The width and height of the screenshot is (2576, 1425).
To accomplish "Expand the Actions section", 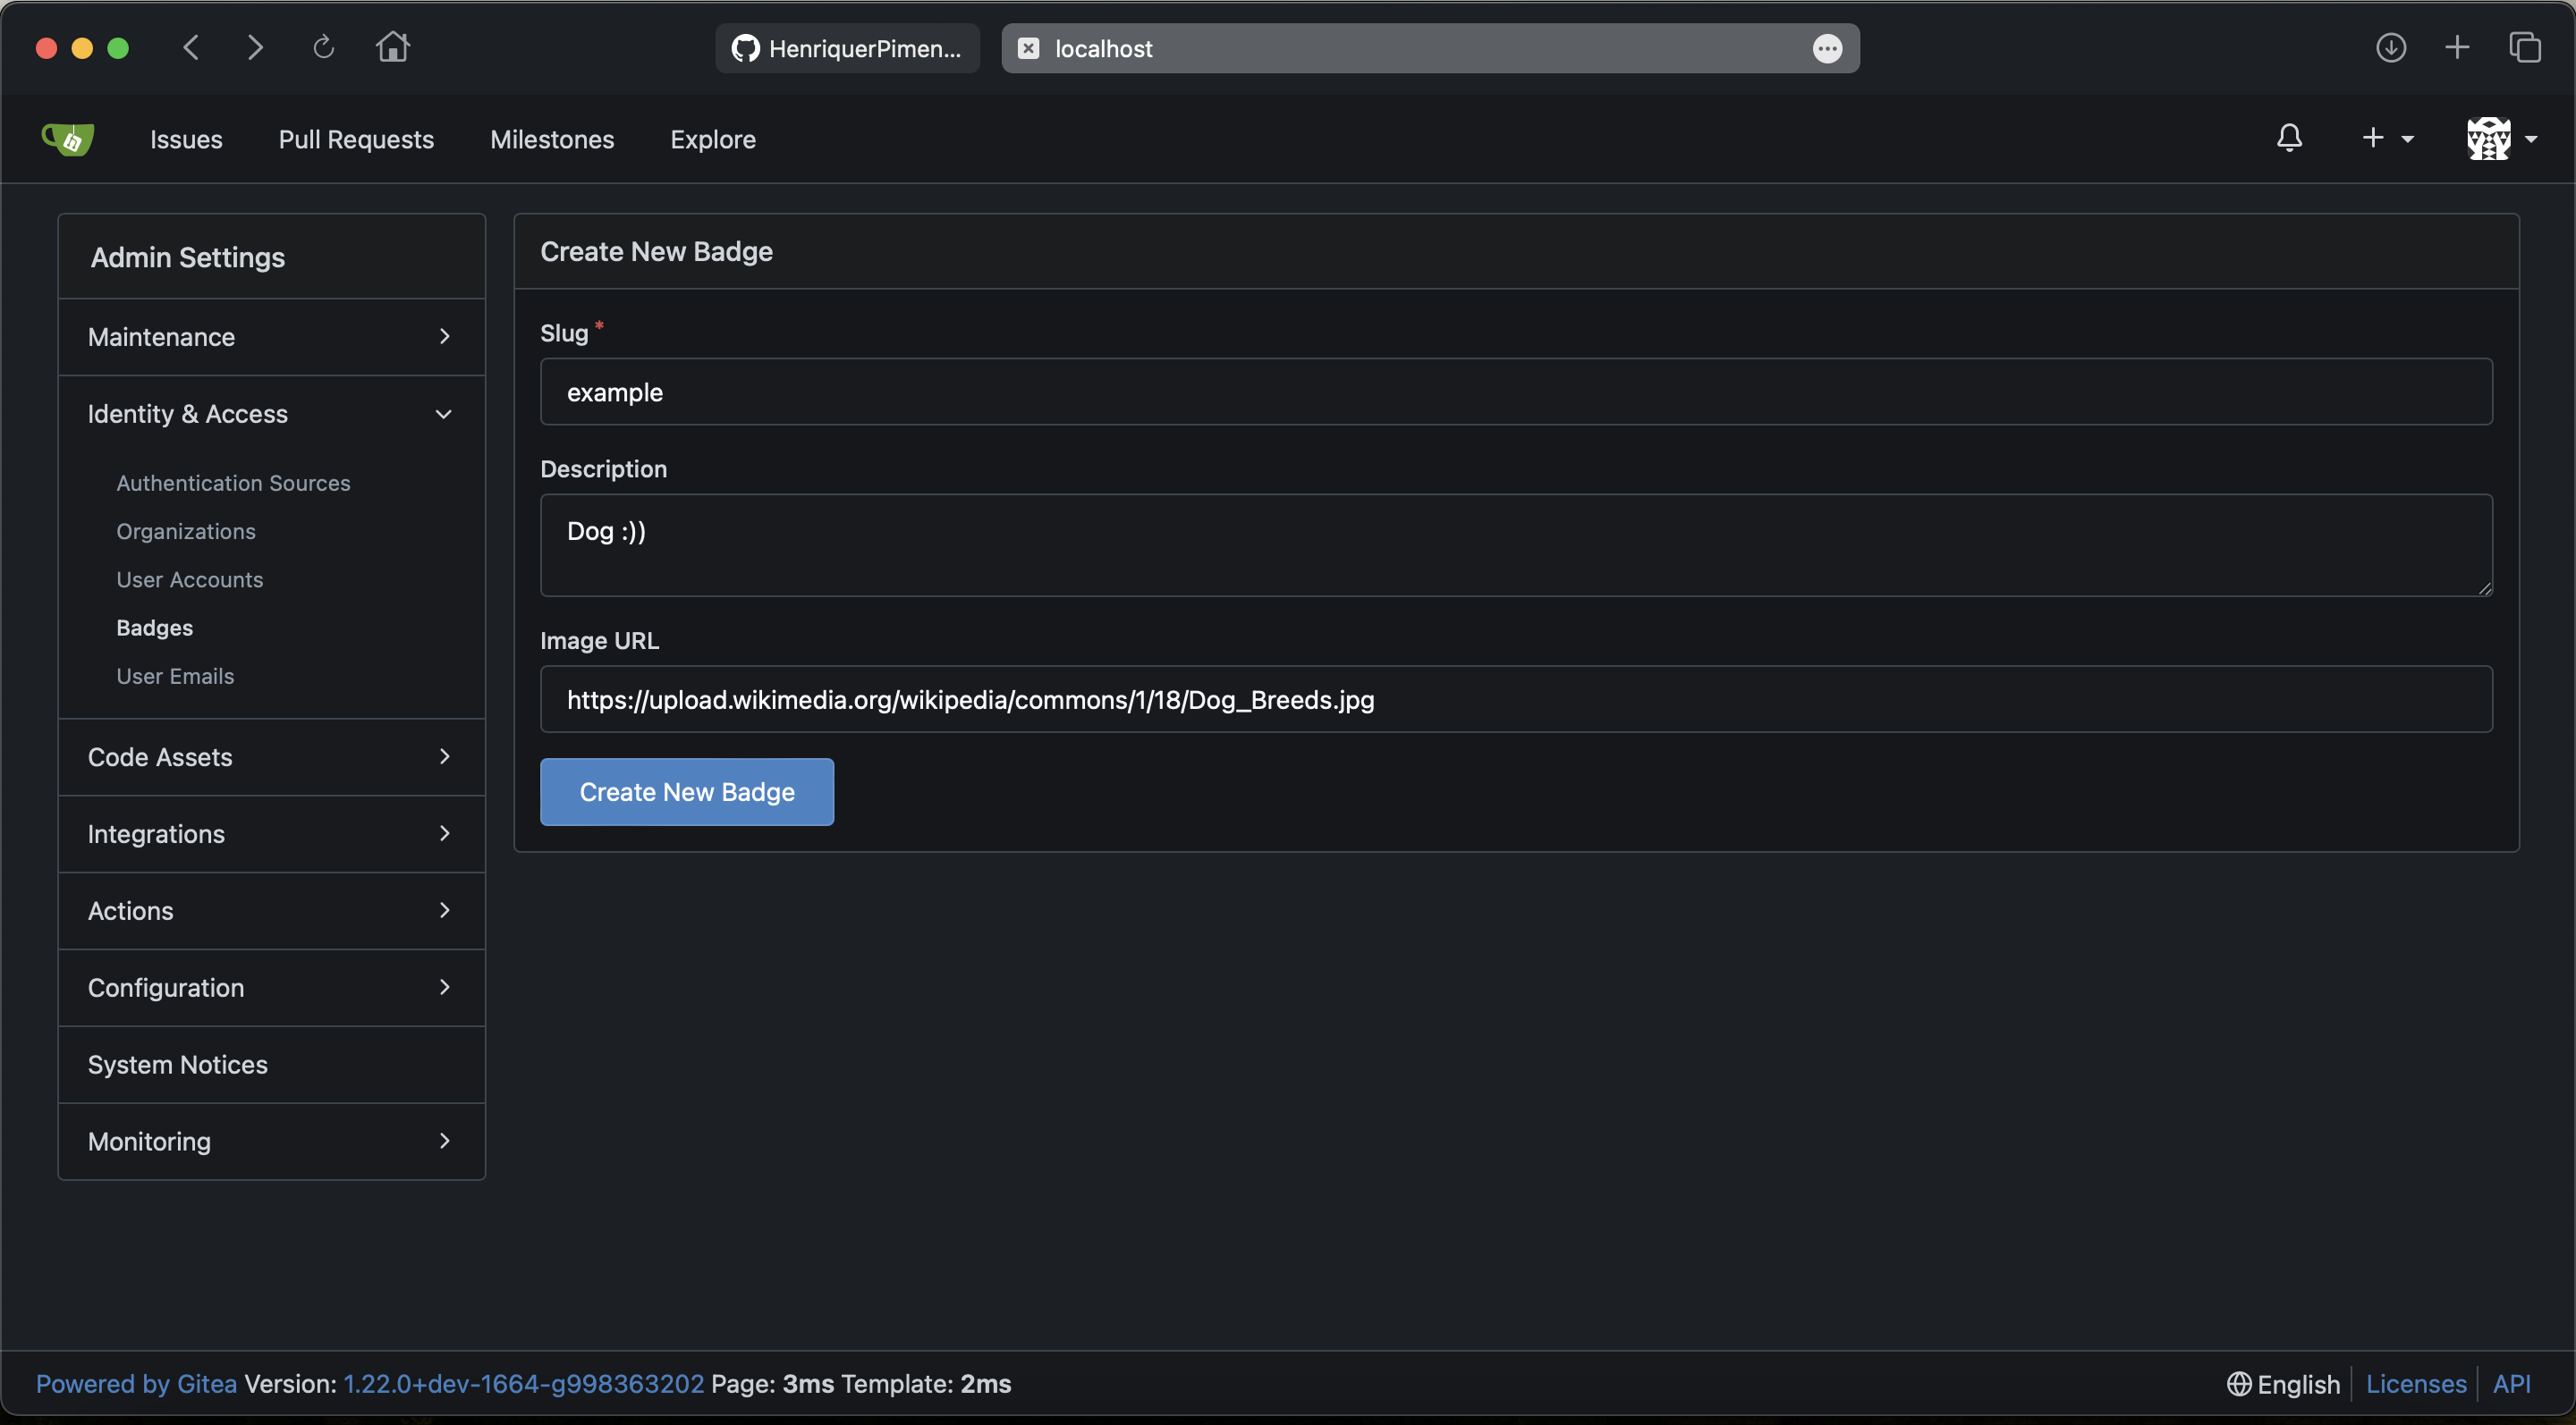I will tap(272, 910).
